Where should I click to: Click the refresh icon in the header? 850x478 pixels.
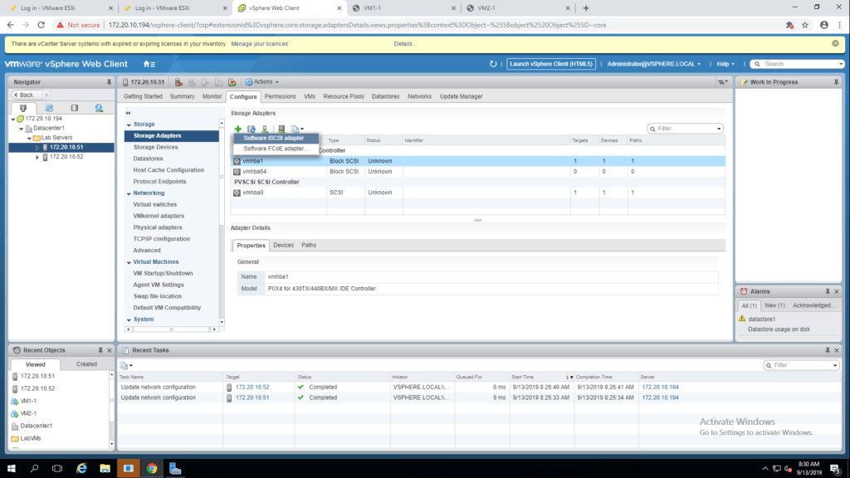[x=493, y=64]
